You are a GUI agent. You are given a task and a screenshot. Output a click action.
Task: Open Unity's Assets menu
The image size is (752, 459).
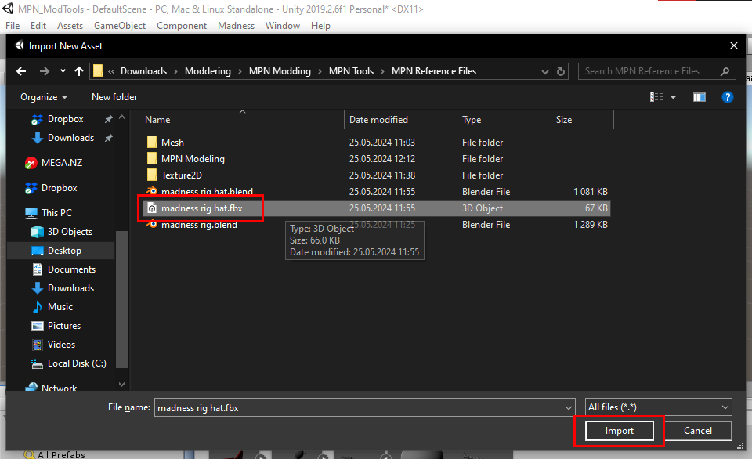tap(70, 26)
